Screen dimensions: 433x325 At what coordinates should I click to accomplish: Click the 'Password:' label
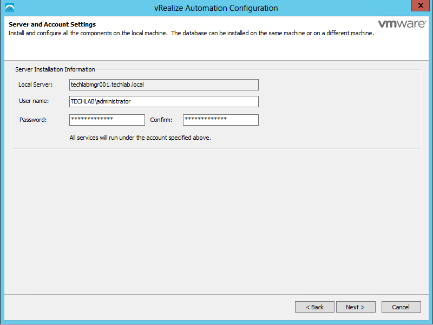coord(33,120)
